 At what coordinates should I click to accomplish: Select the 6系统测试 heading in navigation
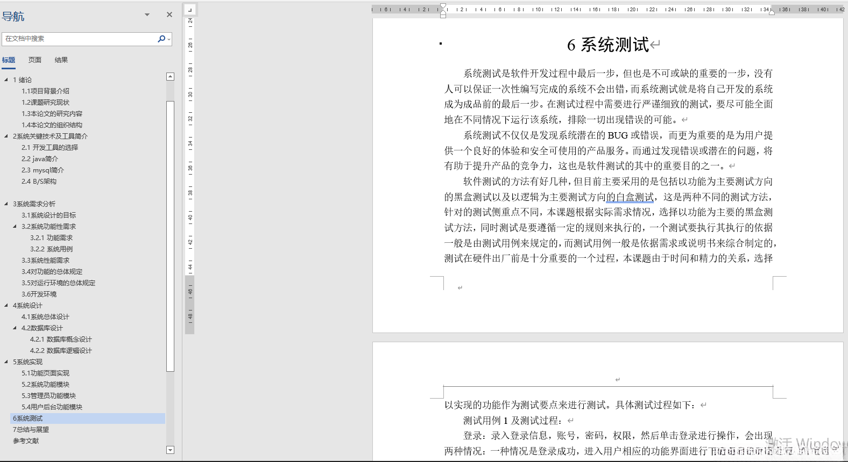[x=88, y=418]
